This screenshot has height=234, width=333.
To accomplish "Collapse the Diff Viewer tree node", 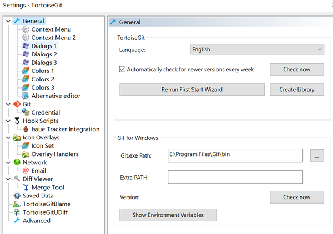I will (x=7, y=179).
